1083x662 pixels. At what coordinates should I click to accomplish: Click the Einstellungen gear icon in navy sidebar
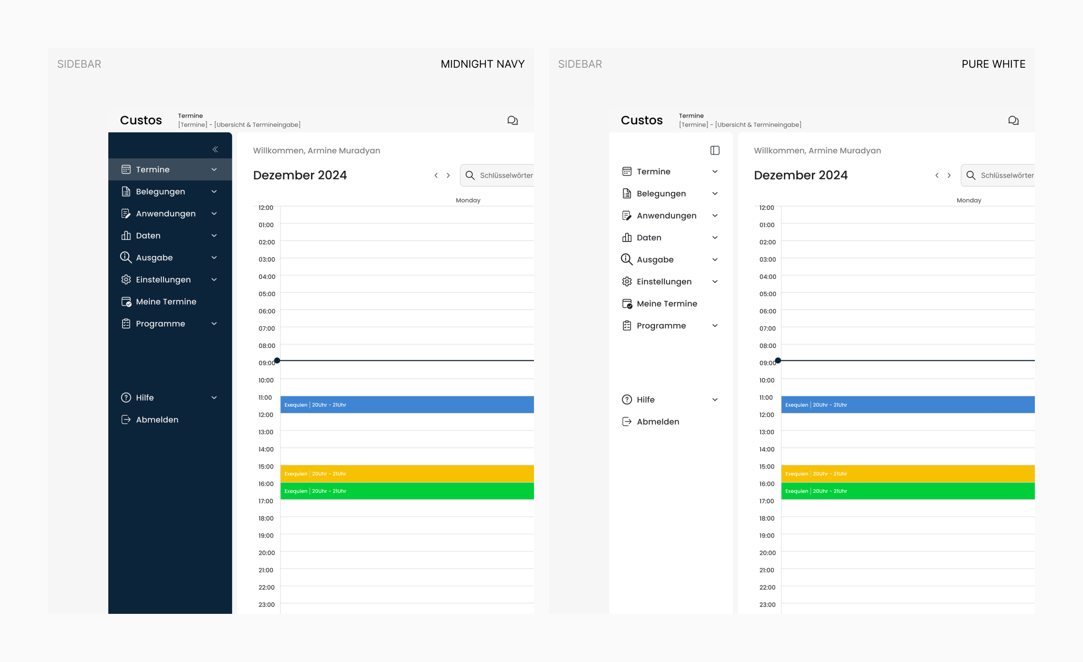click(126, 279)
